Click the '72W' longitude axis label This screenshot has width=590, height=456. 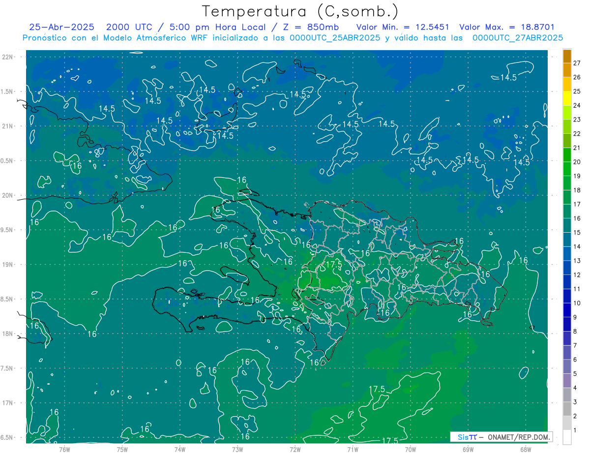click(x=295, y=449)
